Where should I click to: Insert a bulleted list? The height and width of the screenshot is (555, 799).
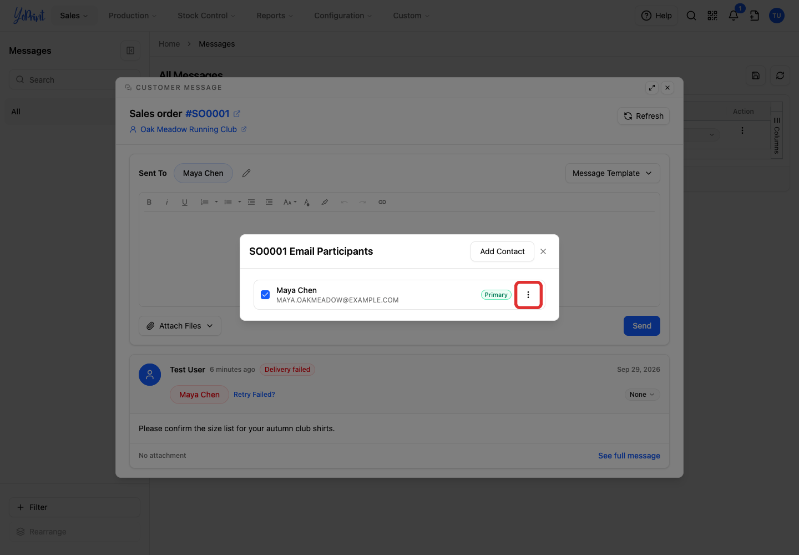pos(228,202)
